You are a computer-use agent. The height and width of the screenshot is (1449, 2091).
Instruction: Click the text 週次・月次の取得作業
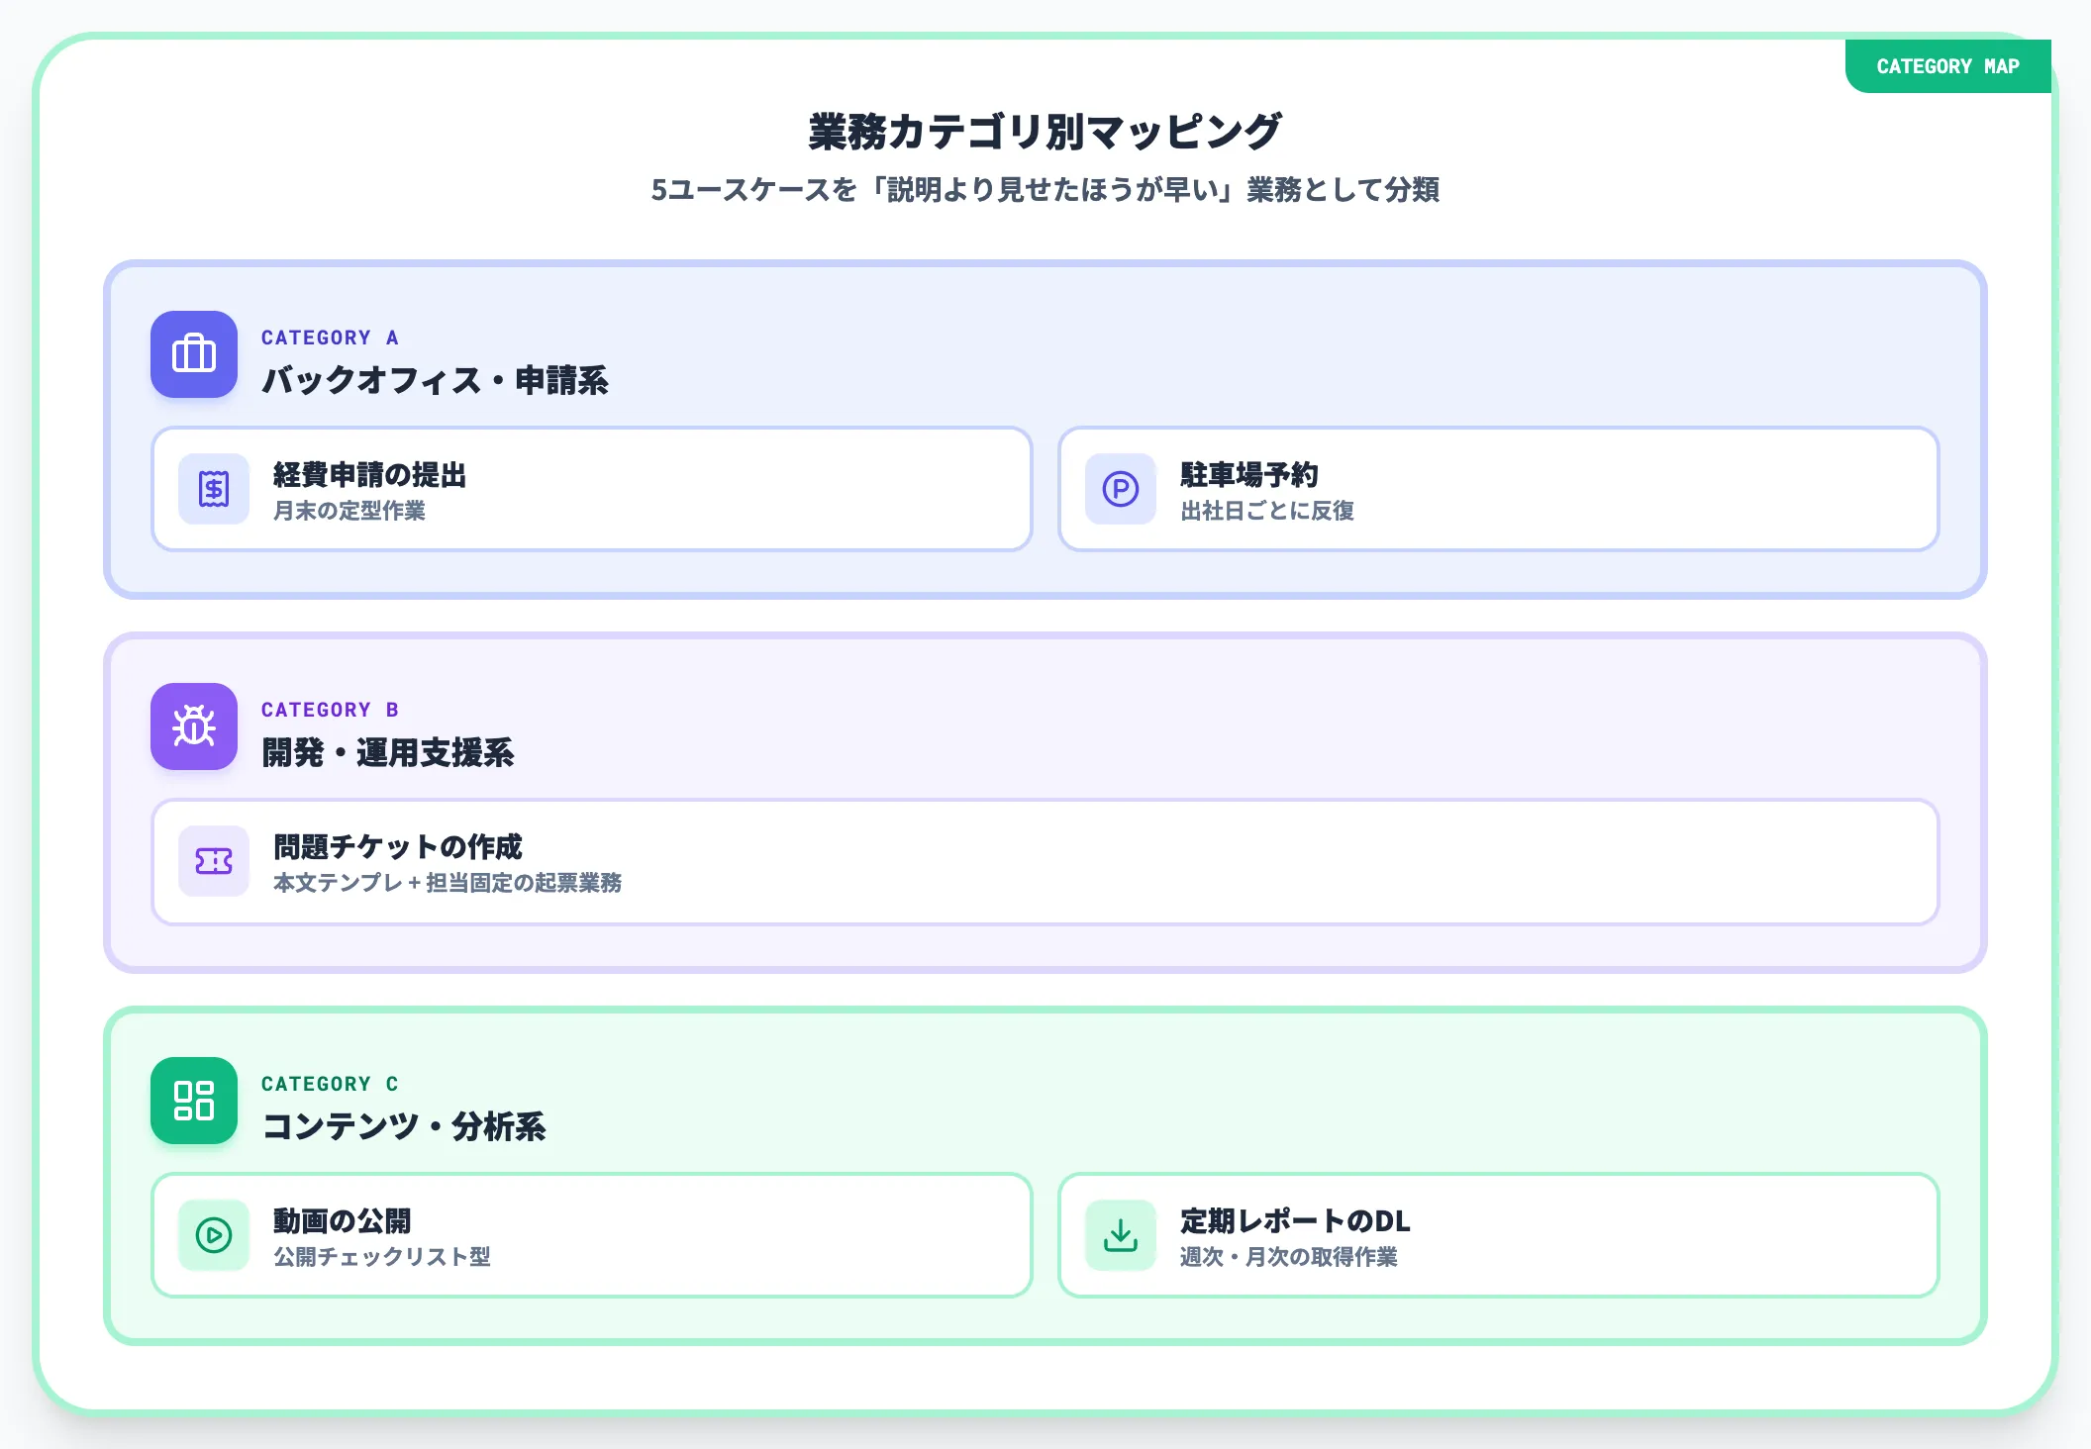click(x=1289, y=1257)
